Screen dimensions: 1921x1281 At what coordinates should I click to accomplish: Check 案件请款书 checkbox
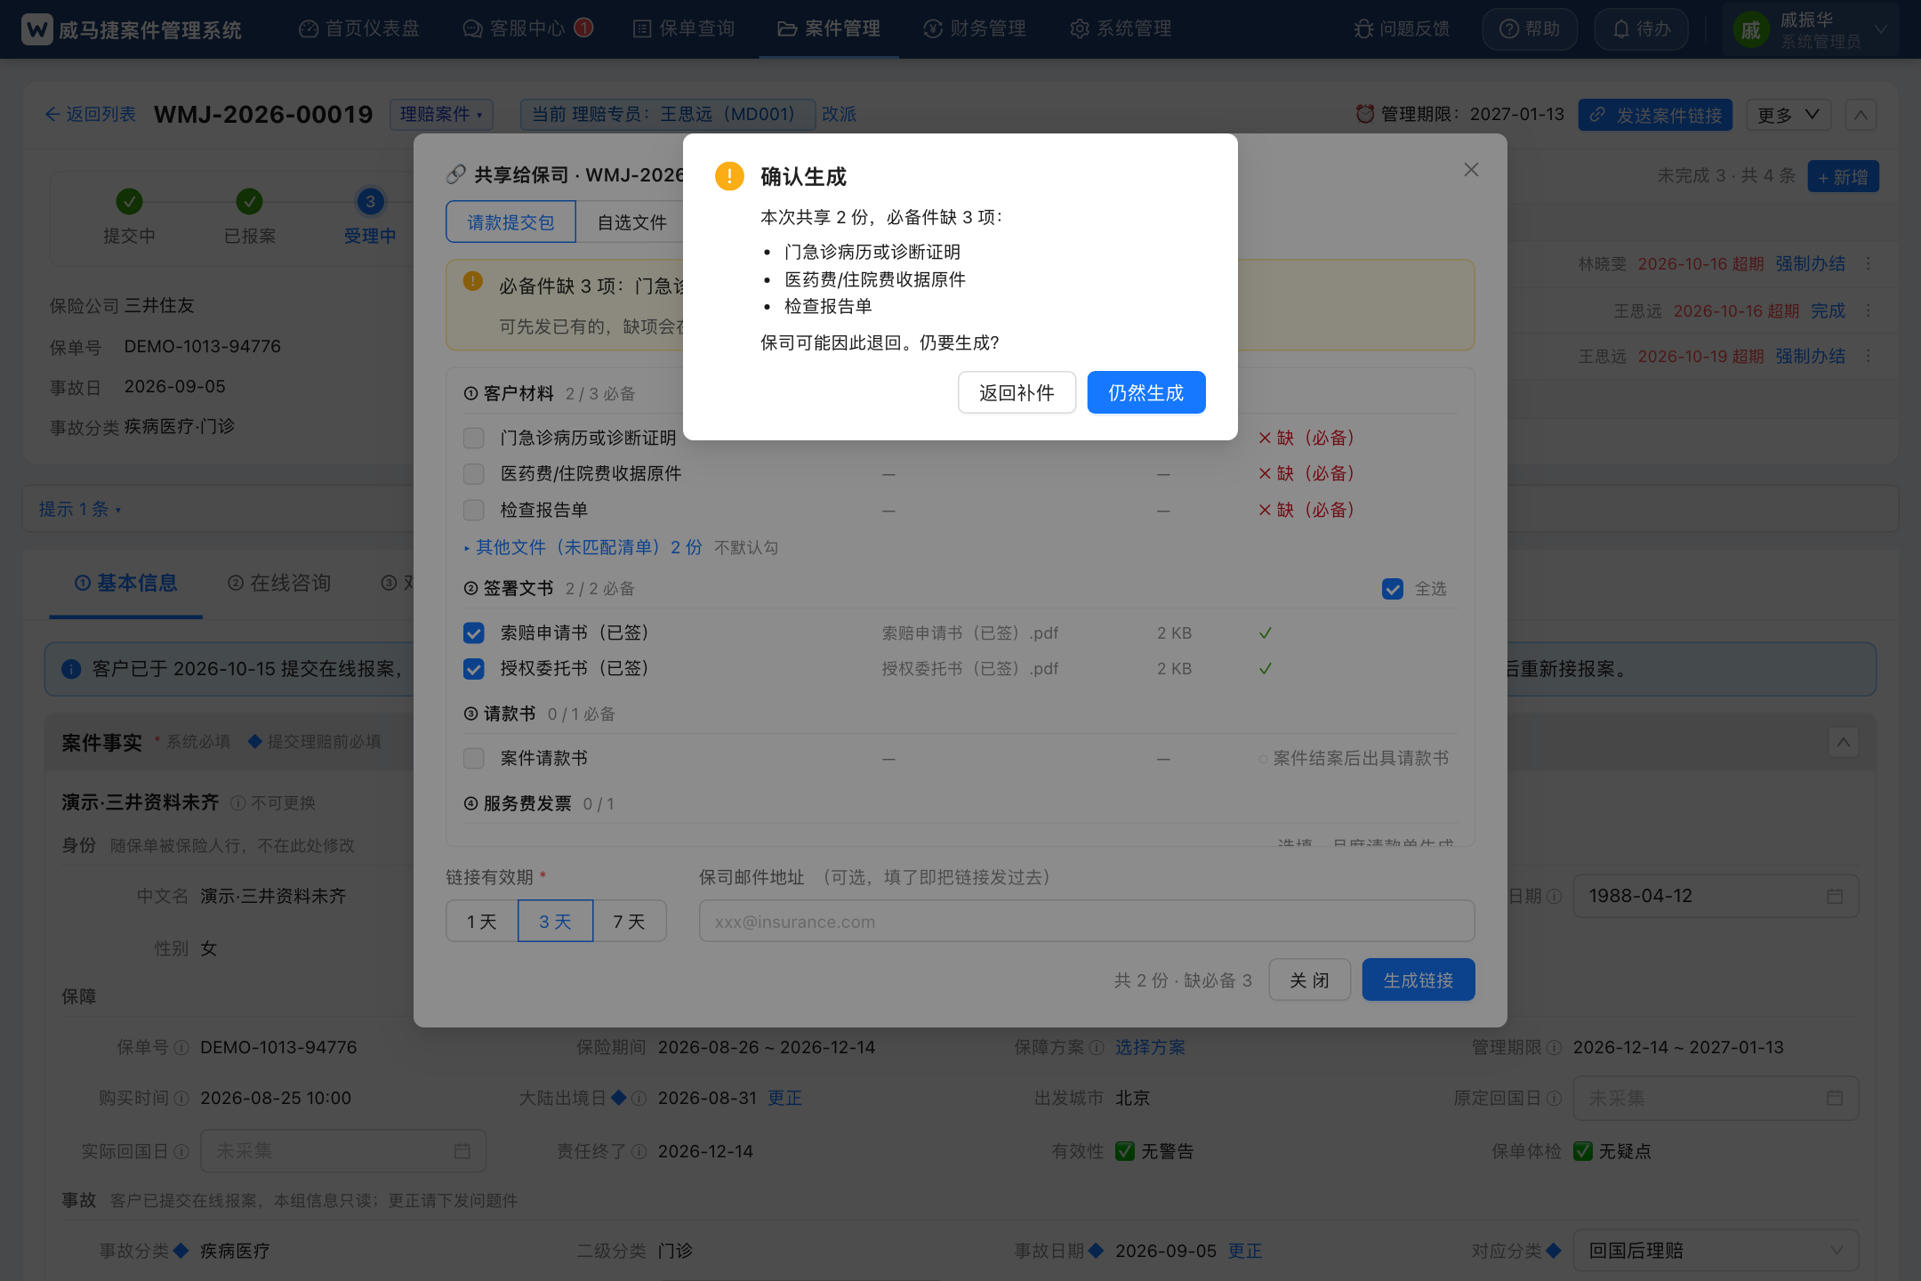click(474, 758)
